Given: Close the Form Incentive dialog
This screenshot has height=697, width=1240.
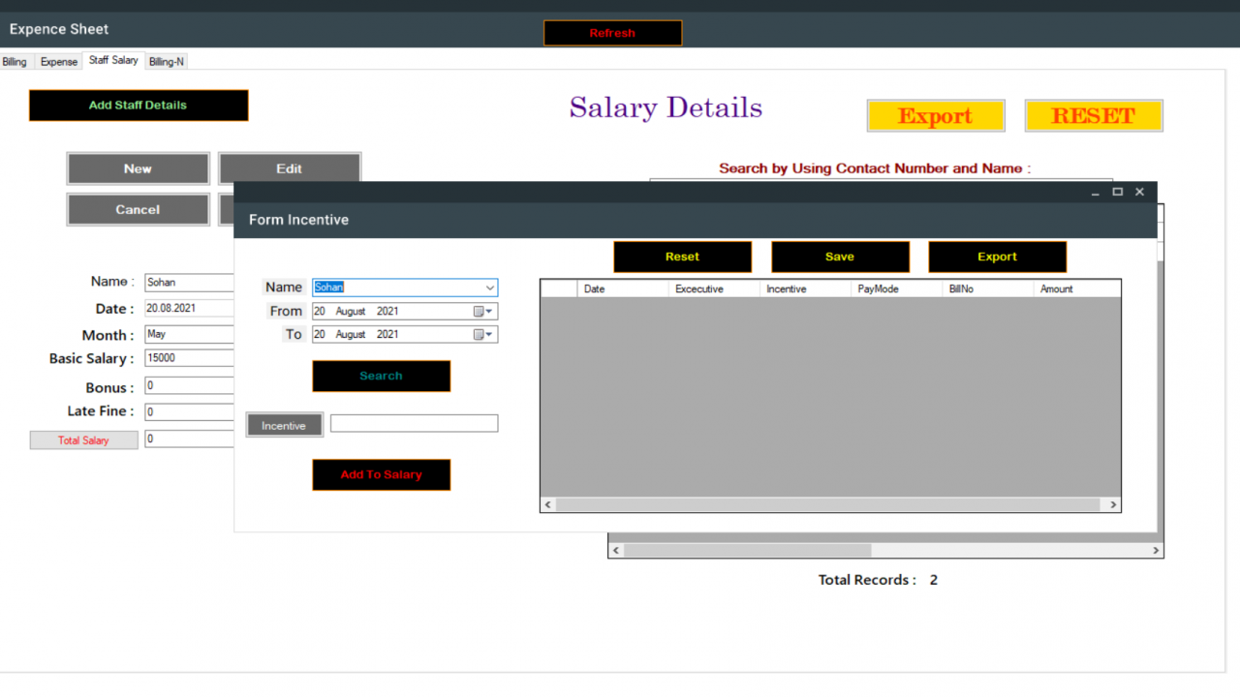Looking at the screenshot, I should point(1139,193).
